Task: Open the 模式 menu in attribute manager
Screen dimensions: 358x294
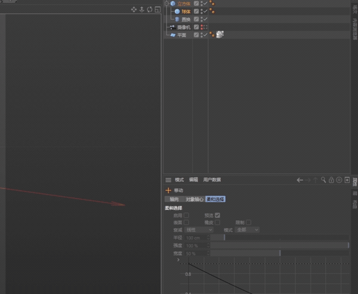Action: click(x=179, y=180)
